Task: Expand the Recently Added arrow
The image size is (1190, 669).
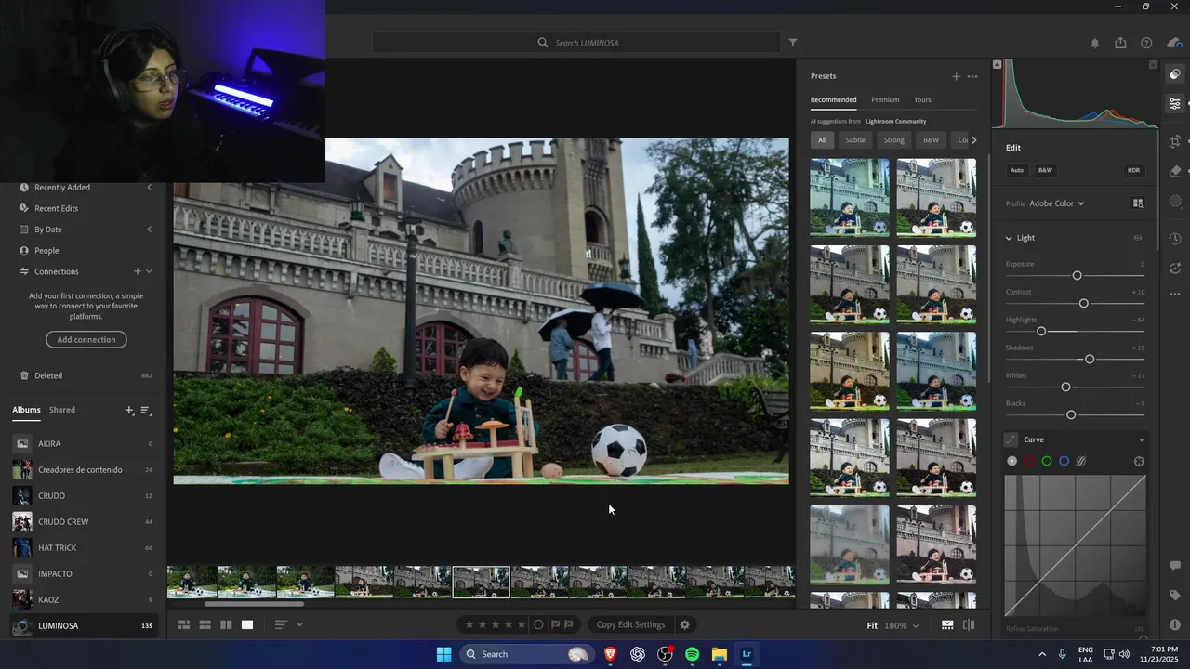Action: 149,188
